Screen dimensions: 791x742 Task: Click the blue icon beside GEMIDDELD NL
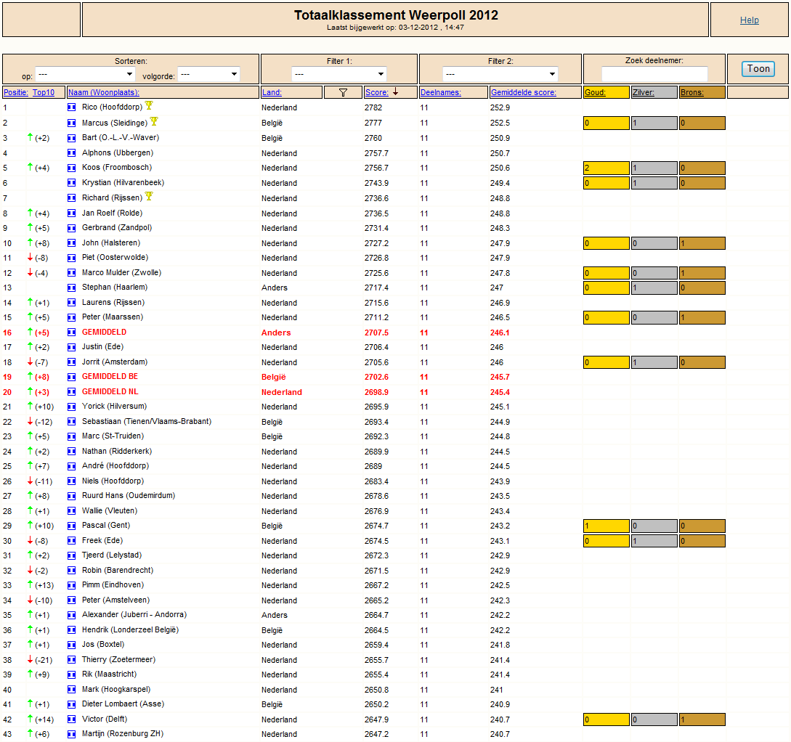[x=72, y=391]
